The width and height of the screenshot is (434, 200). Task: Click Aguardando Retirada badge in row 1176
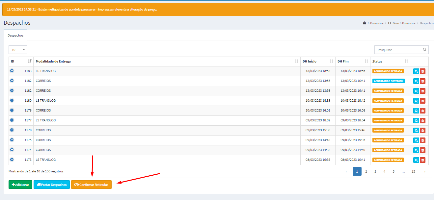[x=388, y=130]
